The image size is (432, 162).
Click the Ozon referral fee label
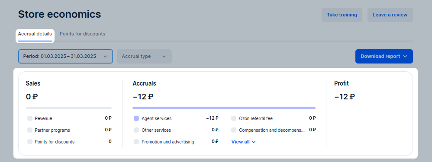pyautogui.click(x=256, y=118)
